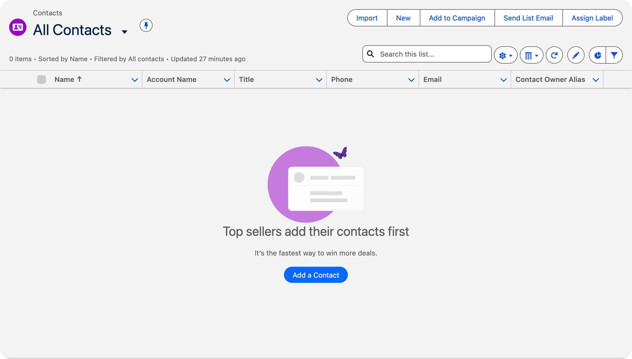
Task: Click the Name column sort arrow
Action: click(79, 79)
